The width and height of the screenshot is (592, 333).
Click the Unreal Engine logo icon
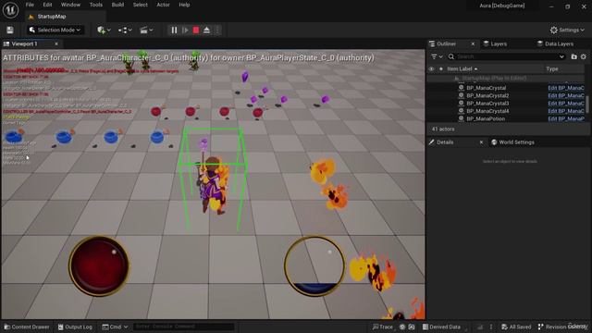pos(10,10)
